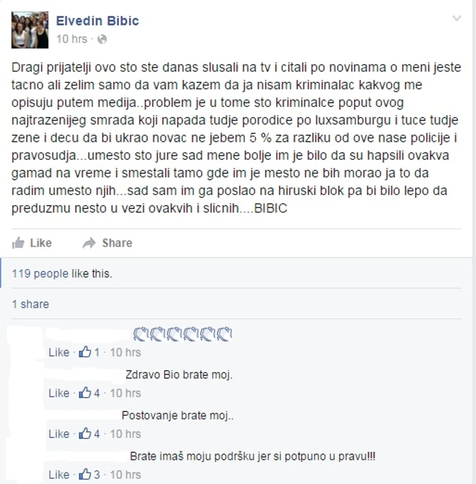Click thumbs-up icon showing 3 likes
The image size is (476, 484).
[85, 474]
